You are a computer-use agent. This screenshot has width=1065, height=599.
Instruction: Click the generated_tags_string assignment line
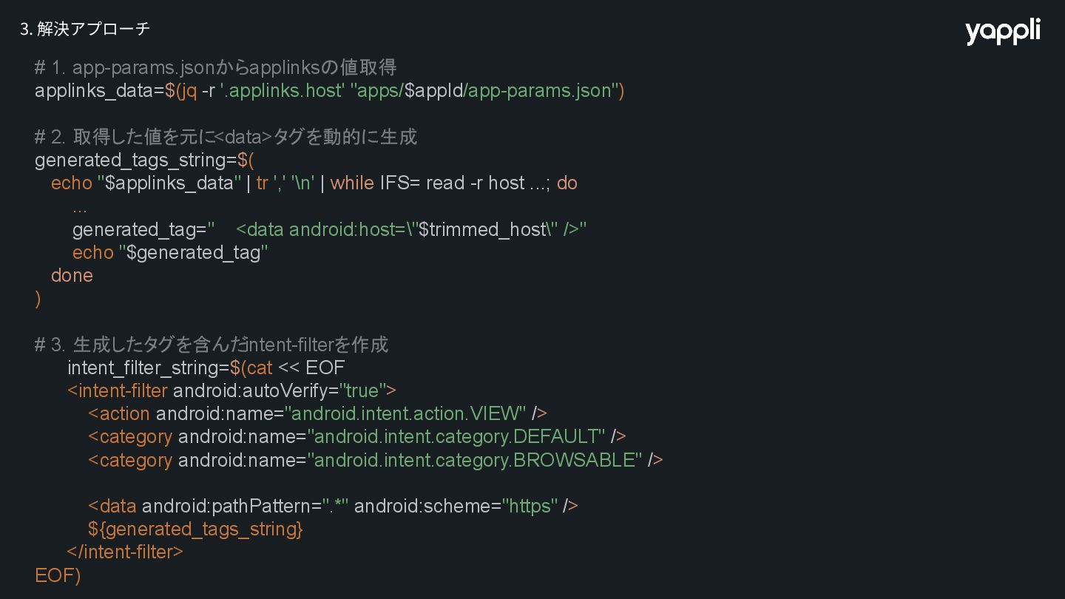click(x=144, y=160)
